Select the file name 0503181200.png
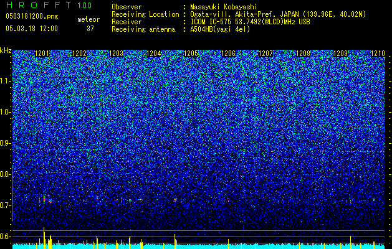 32,16
